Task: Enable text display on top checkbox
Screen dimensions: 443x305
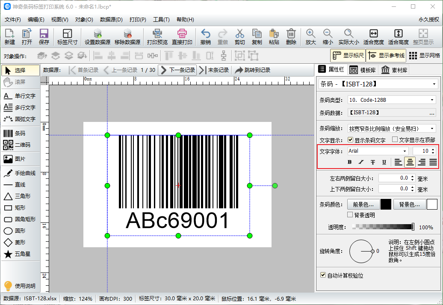Action: pos(395,140)
